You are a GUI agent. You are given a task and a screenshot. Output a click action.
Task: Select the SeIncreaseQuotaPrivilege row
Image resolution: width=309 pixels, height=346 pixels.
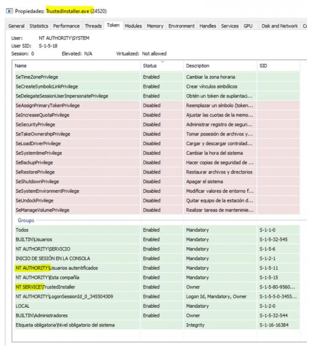157,115
